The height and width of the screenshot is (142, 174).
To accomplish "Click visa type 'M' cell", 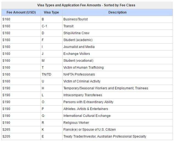I will point(52,61).
